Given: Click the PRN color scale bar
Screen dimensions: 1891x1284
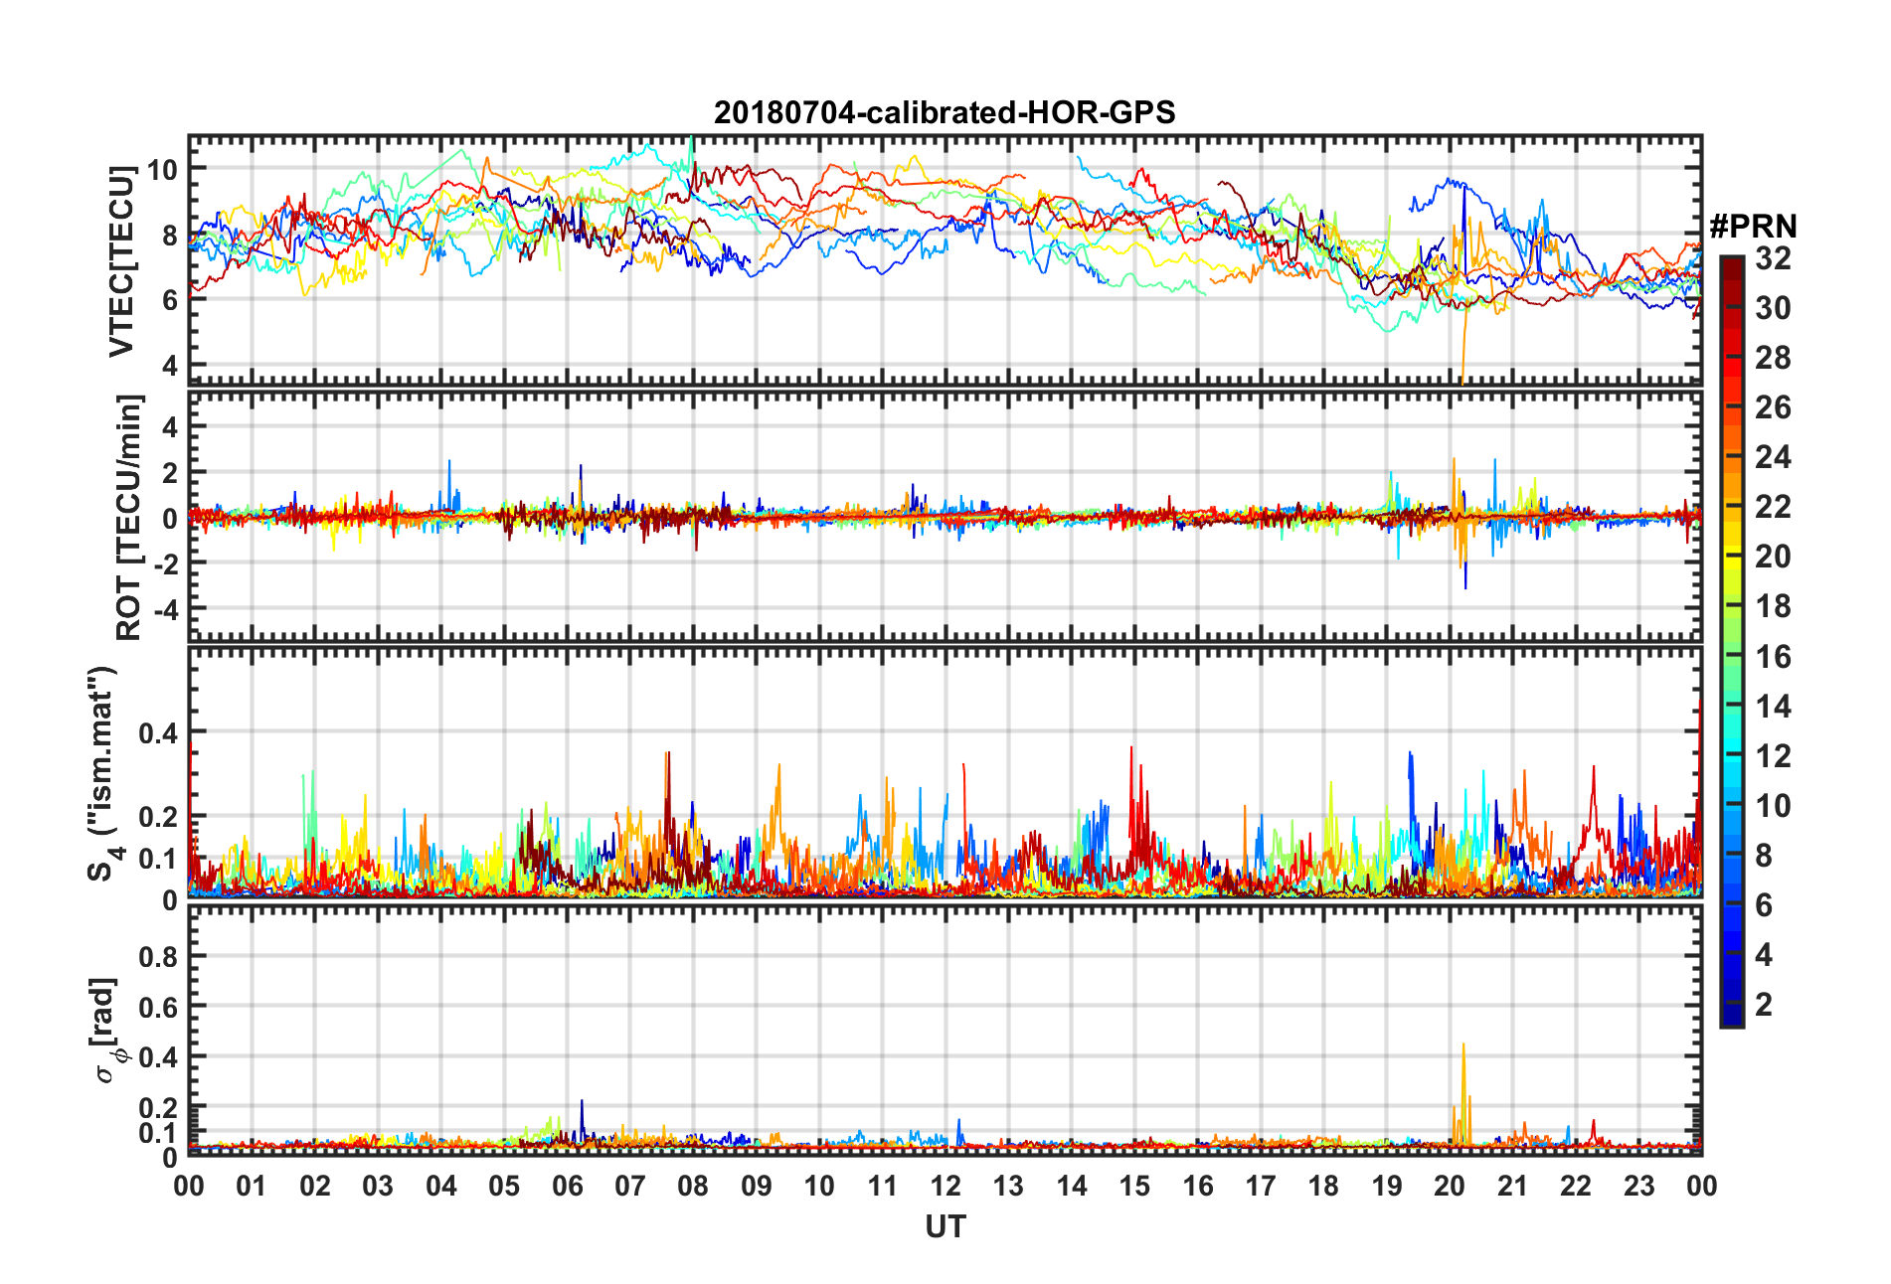Looking at the screenshot, I should tap(1732, 642).
